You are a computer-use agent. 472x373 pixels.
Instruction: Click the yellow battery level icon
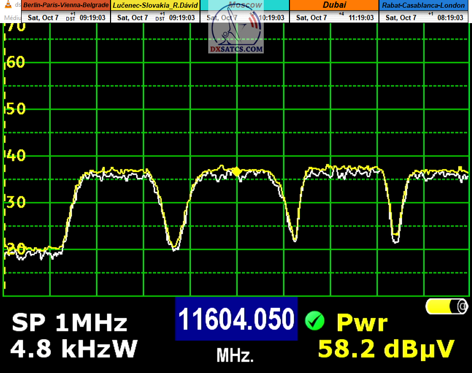pyautogui.click(x=446, y=307)
